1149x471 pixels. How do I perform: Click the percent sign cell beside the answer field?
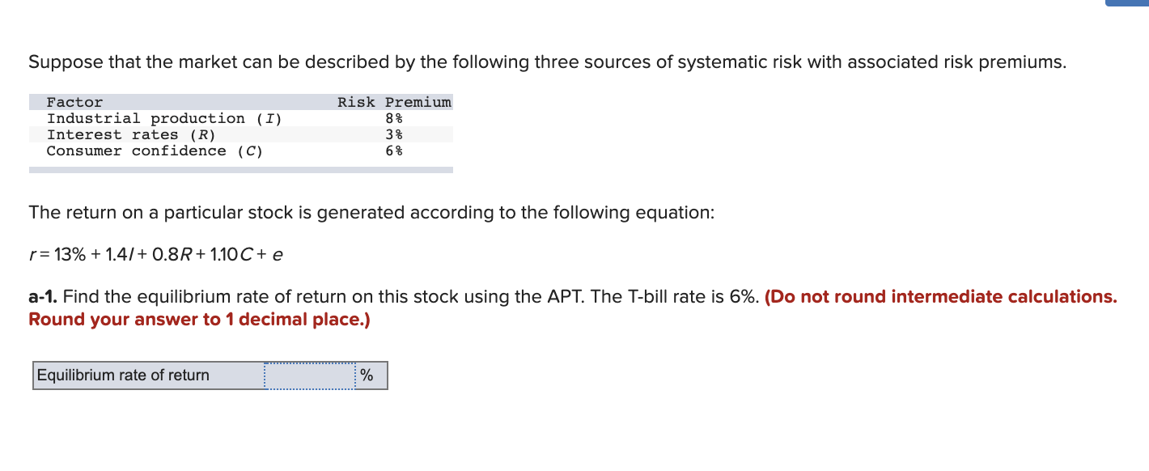371,376
